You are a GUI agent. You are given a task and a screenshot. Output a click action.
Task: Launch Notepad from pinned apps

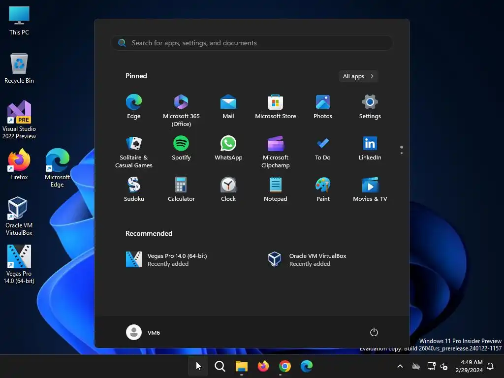click(x=276, y=189)
